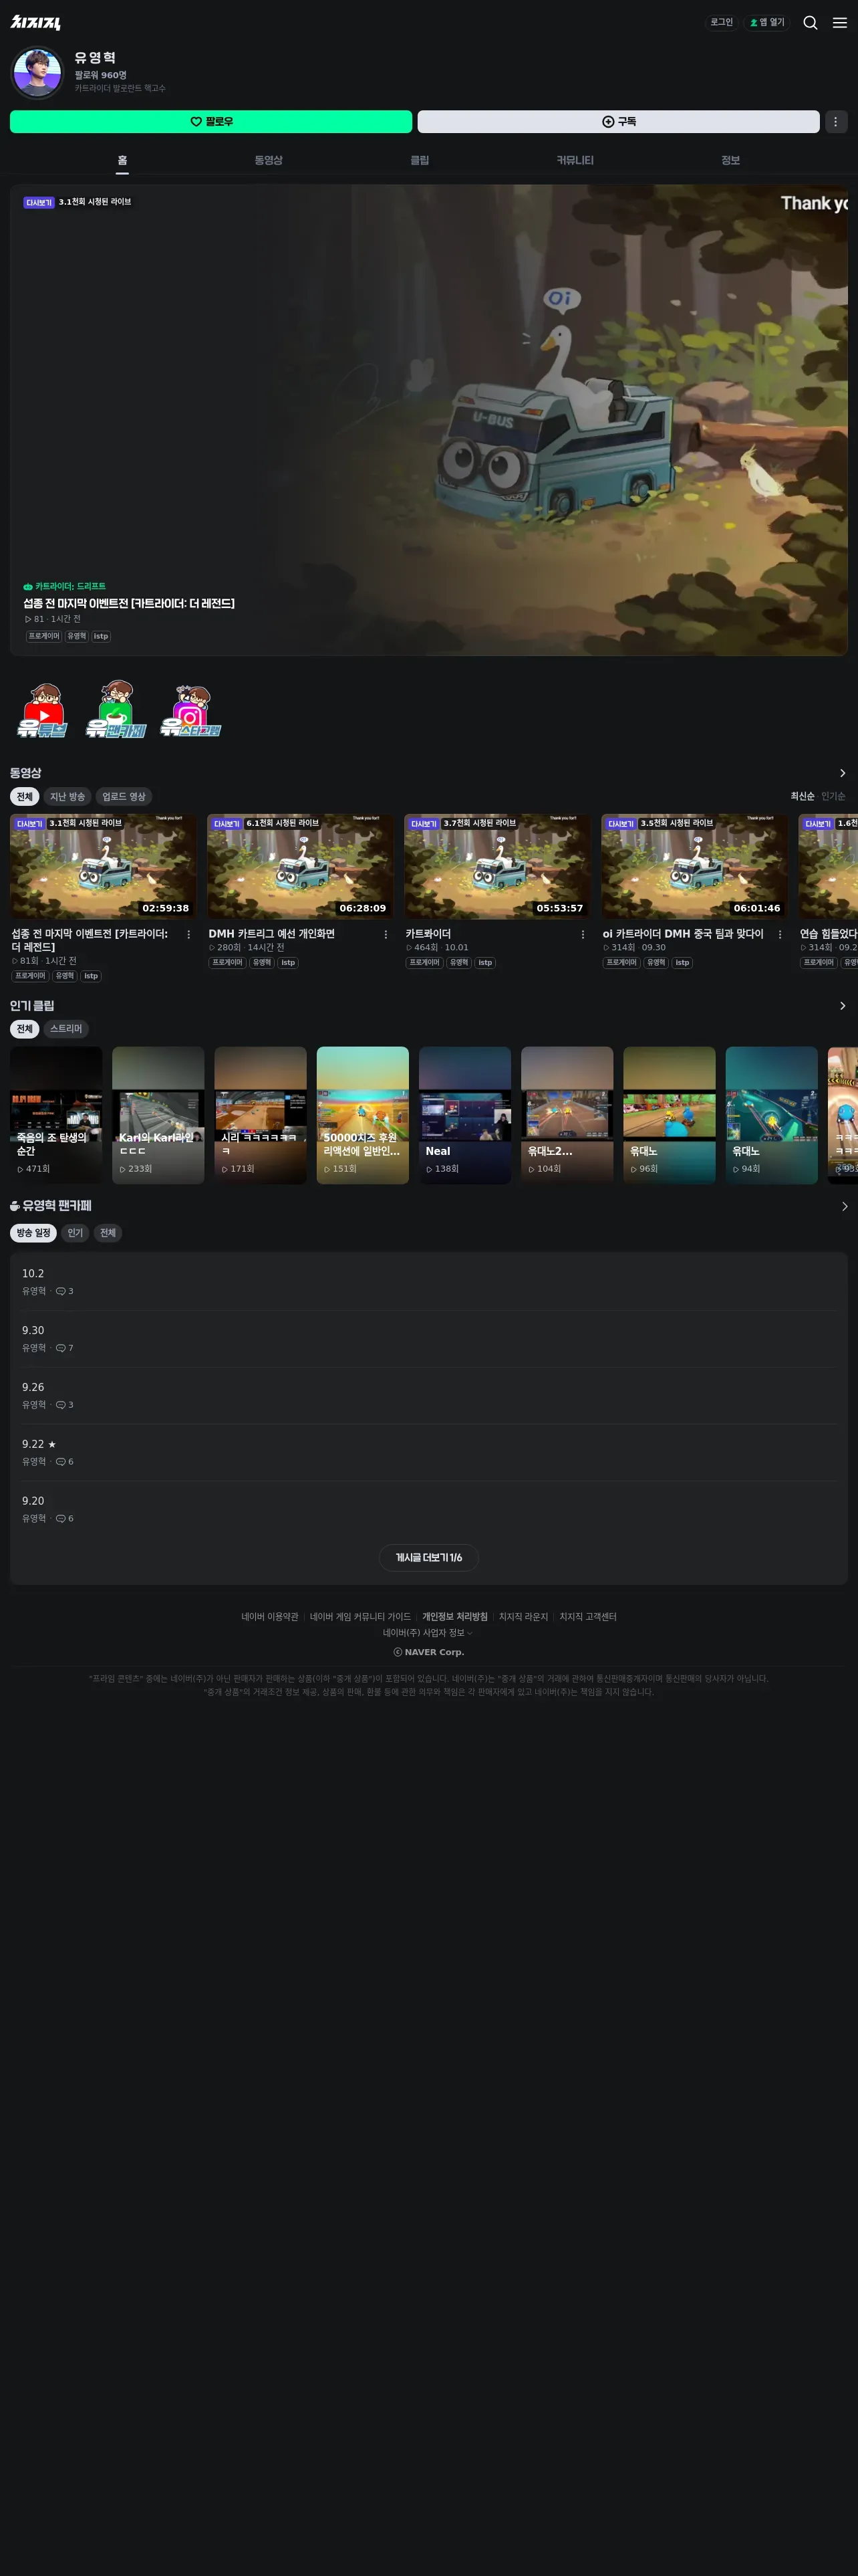Screen dimensions: 858x2576
Task: Switch to the 커뮤니티 tab
Action: (x=574, y=160)
